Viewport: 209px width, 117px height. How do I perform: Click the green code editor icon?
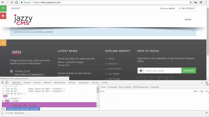pyautogui.click(x=3, y=8)
